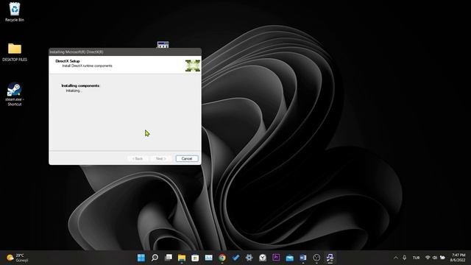The width and height of the screenshot is (471, 265).
Task: Show hidden system tray icons
Action: [396, 258]
